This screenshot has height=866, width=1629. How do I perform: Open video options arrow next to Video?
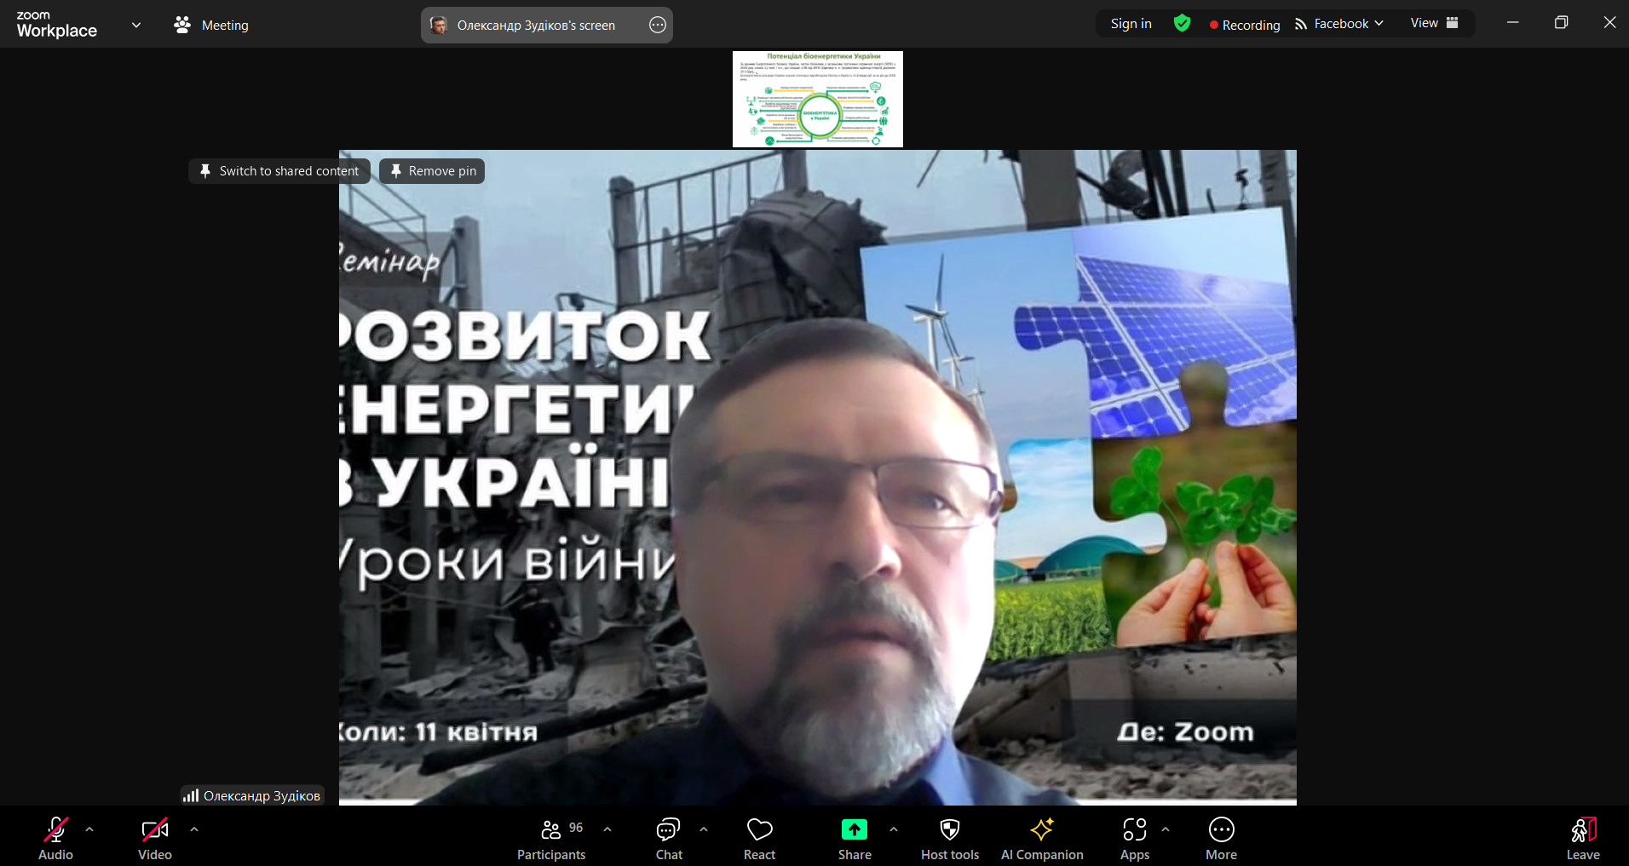pyautogui.click(x=194, y=829)
